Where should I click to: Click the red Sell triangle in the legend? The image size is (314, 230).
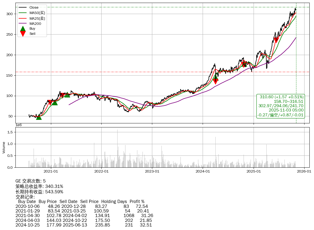click(23, 34)
